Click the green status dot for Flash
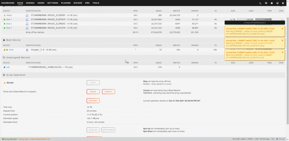289x141 pixels. [7, 50]
